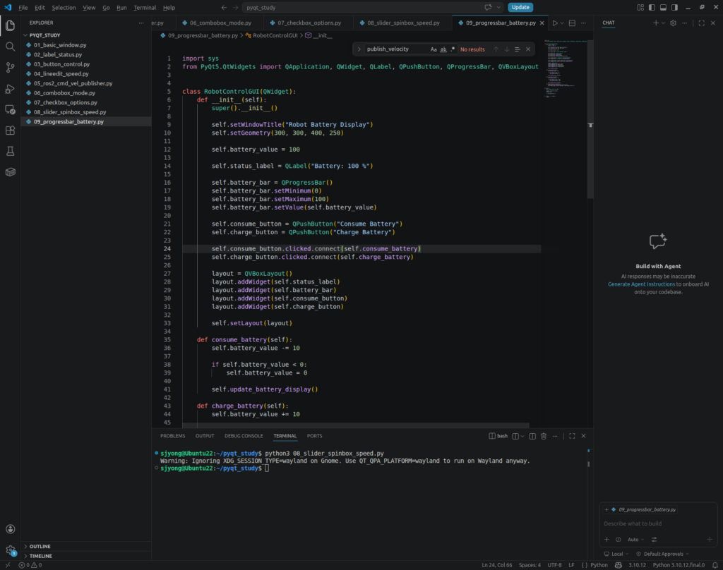This screenshot has width=723, height=570.
Task: Open the Extensions view
Action: (x=10, y=131)
